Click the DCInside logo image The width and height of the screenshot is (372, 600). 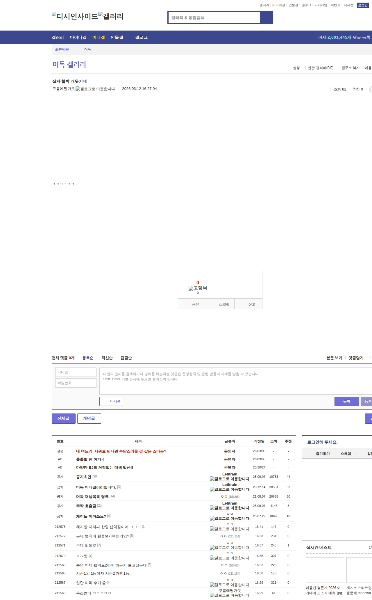[x=75, y=16]
